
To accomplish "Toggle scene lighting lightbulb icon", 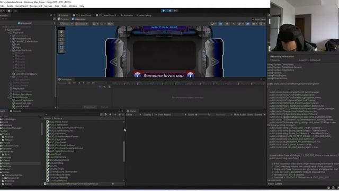I will pos(227,24).
